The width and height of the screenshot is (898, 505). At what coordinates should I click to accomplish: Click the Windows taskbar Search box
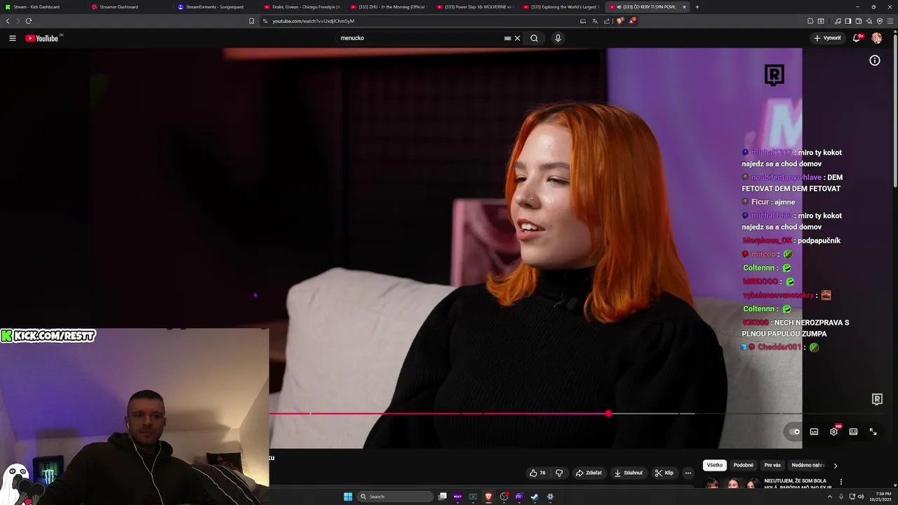coord(396,497)
